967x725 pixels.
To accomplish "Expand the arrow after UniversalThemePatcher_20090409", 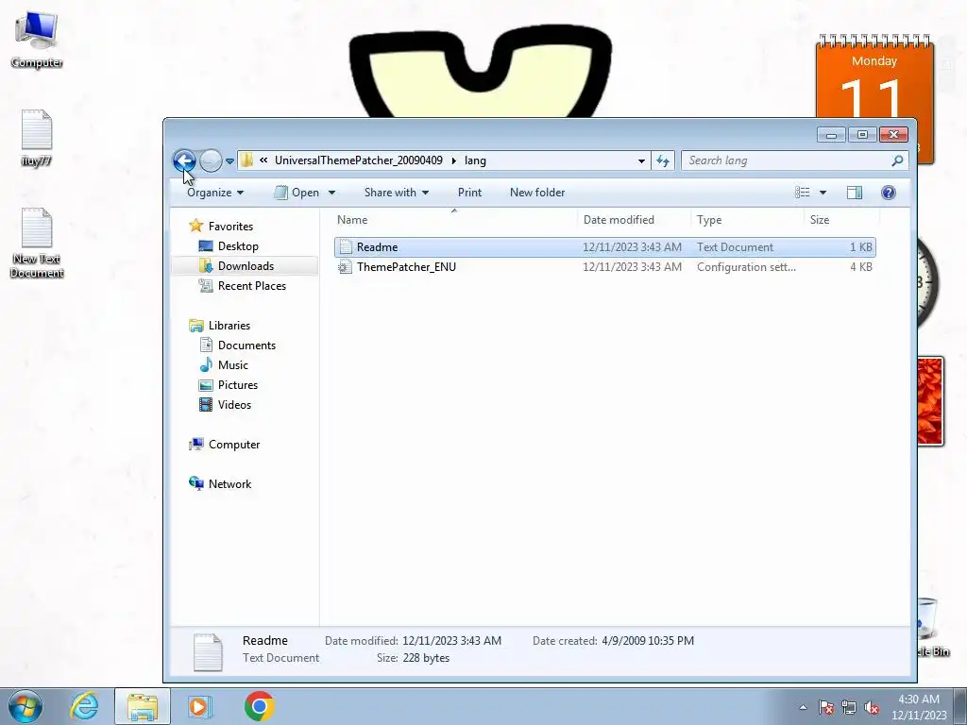I will (x=454, y=160).
